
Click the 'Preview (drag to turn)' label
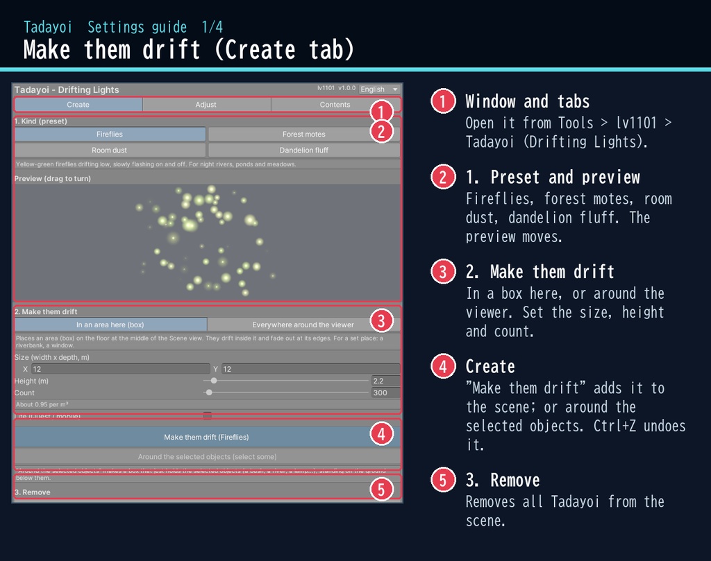pyautogui.click(x=53, y=178)
